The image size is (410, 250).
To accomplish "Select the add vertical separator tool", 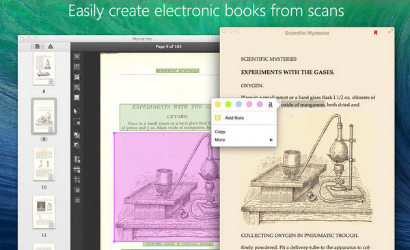I will 77,159.
